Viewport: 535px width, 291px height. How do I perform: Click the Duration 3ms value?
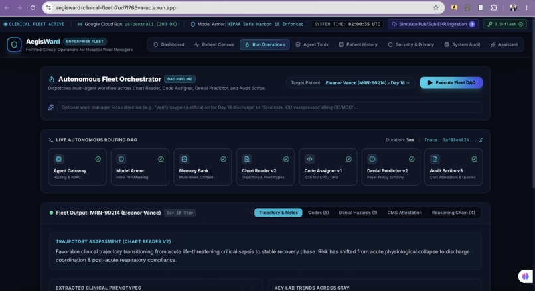[x=410, y=140]
